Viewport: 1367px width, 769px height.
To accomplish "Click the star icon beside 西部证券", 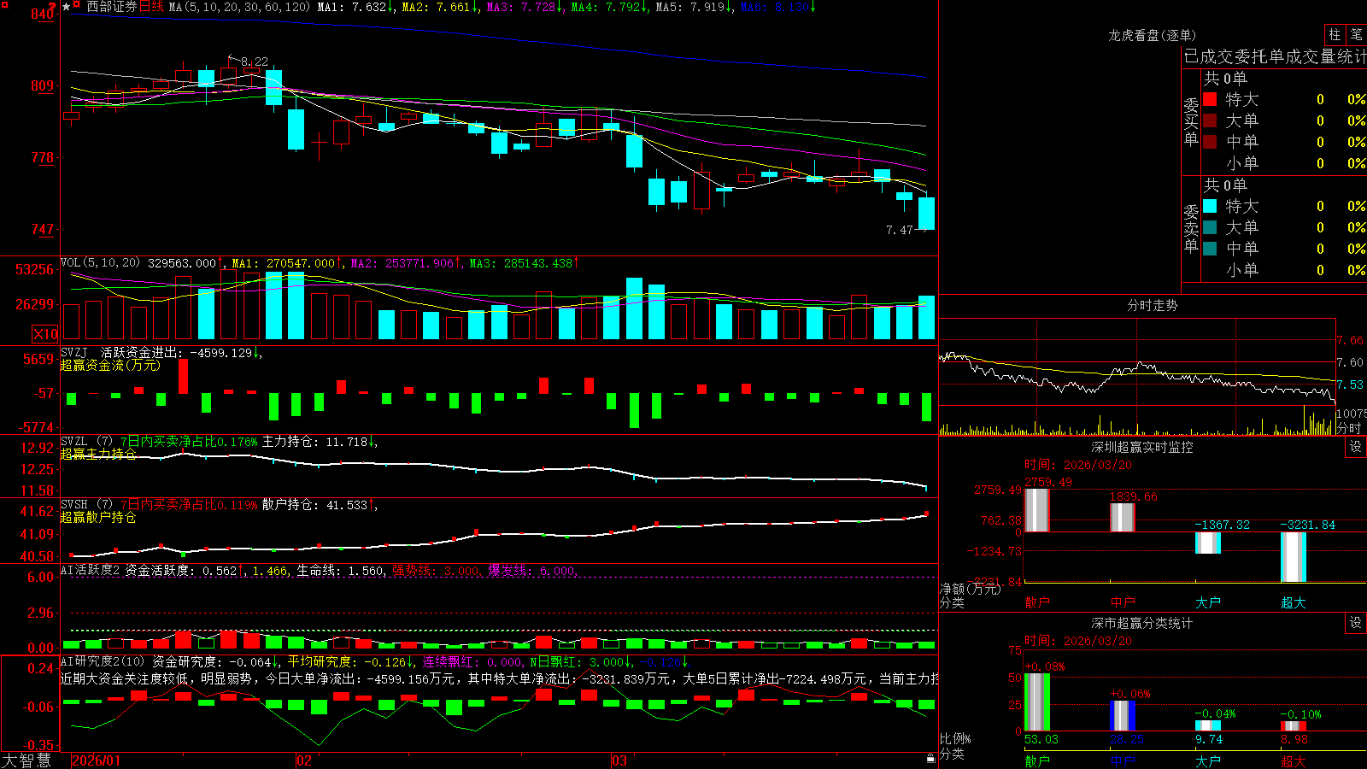I will tap(66, 7).
